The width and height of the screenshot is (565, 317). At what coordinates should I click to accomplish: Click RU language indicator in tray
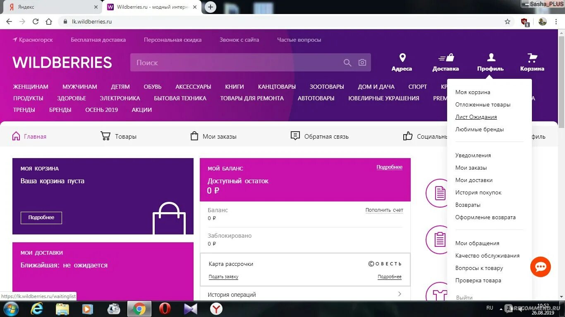490,308
